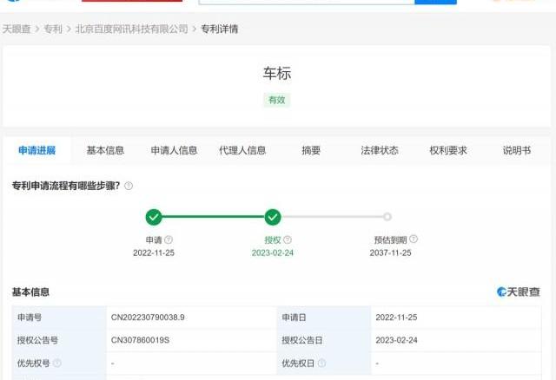Click the help icon beside 优先权日
This screenshot has width=556, height=380.
(x=322, y=364)
